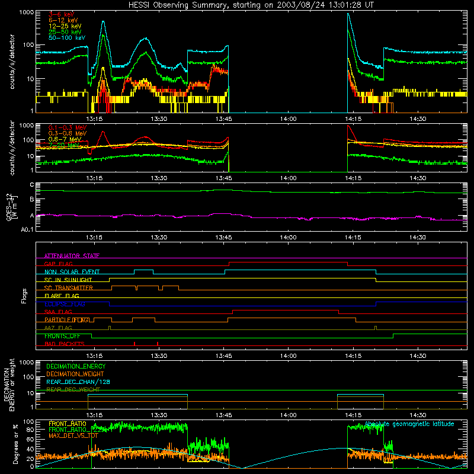Select the C level label on GOES axis
The height and width of the screenshot is (474, 474).
pyautogui.click(x=32, y=185)
